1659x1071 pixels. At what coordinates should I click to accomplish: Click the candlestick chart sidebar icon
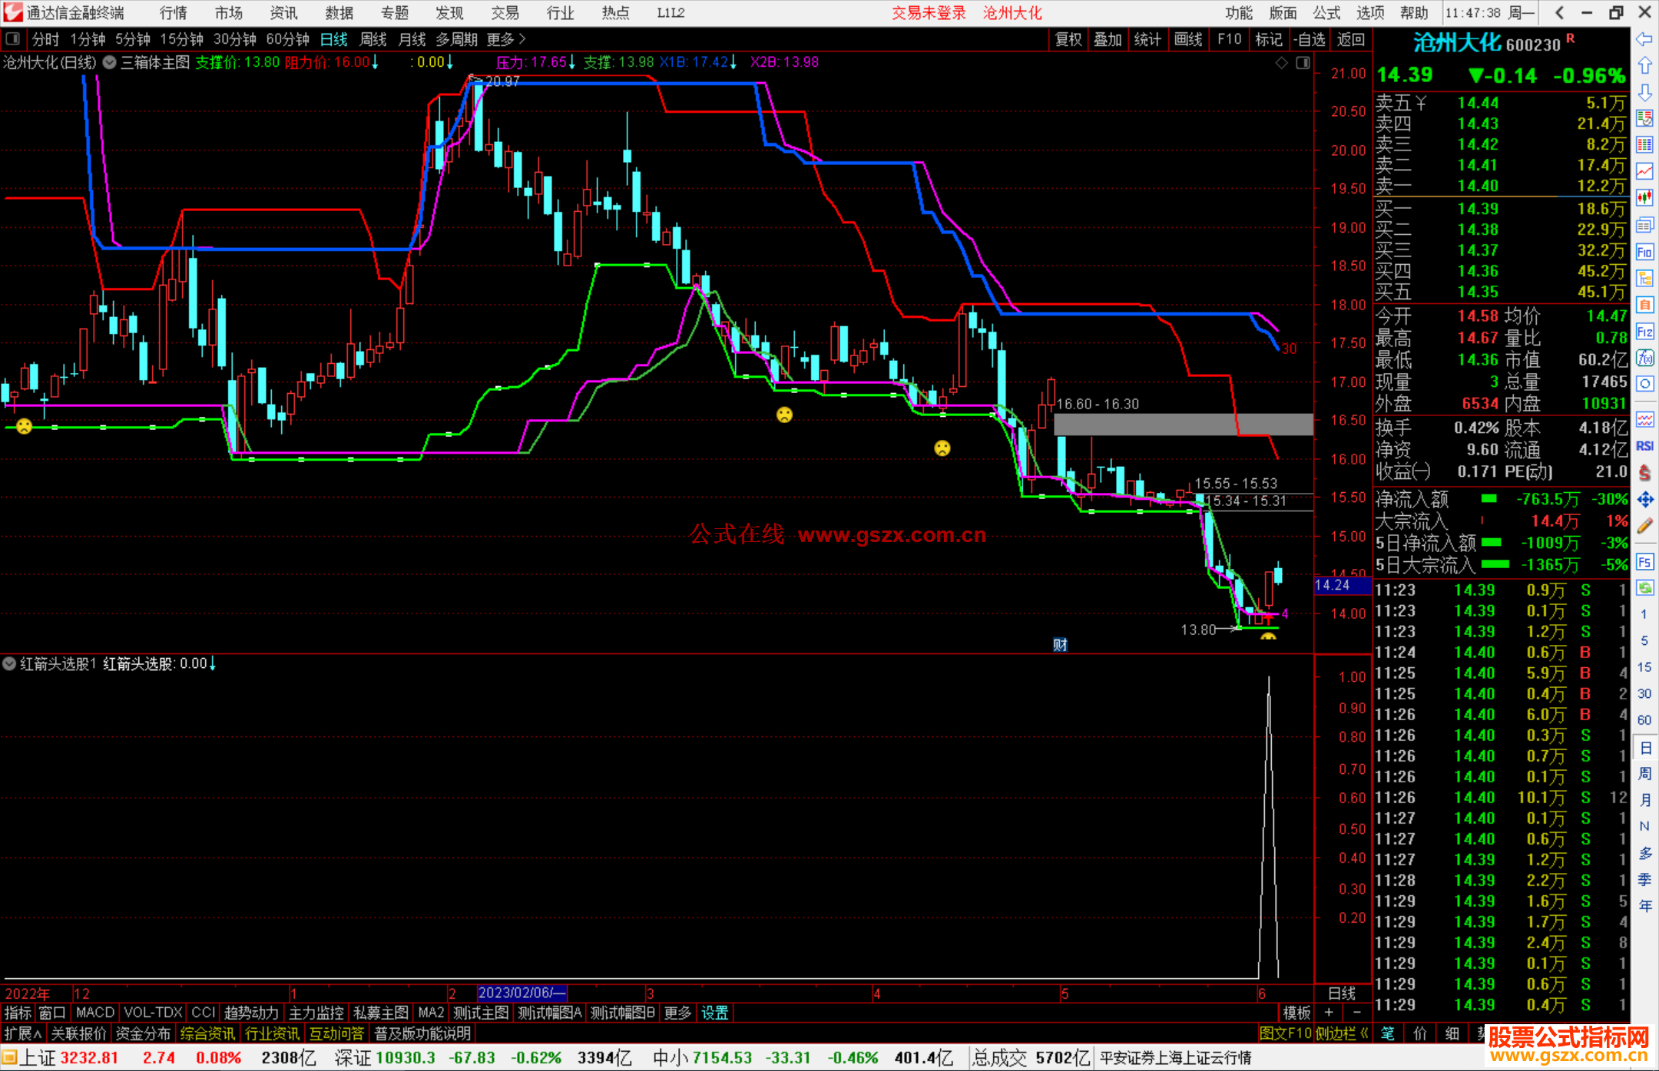[1644, 198]
